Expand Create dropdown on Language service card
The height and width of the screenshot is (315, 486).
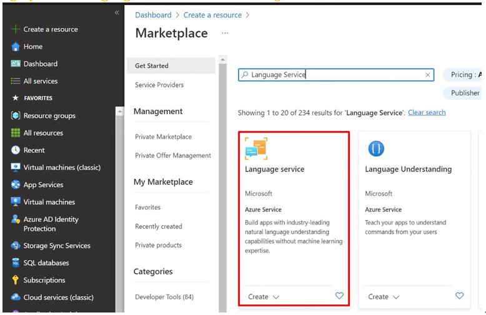coord(264,297)
